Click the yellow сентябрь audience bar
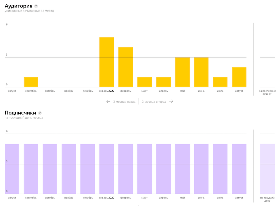This screenshot has height=206, width=280. 31,82
